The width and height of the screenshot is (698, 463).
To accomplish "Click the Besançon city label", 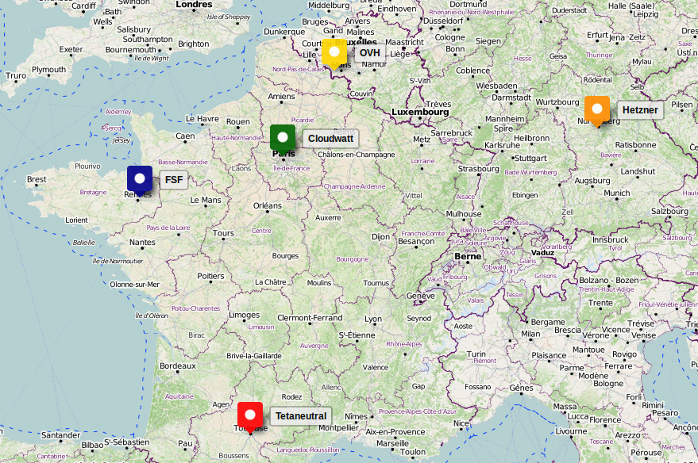I will tap(416, 241).
